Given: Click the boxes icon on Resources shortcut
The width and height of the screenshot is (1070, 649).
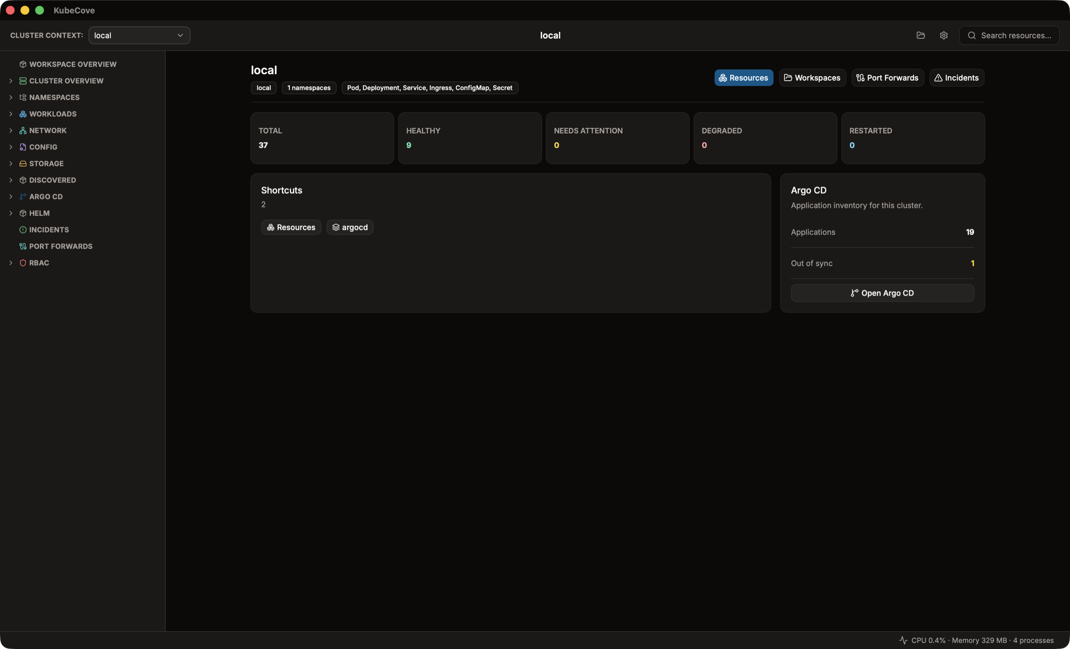Looking at the screenshot, I should click(x=271, y=227).
